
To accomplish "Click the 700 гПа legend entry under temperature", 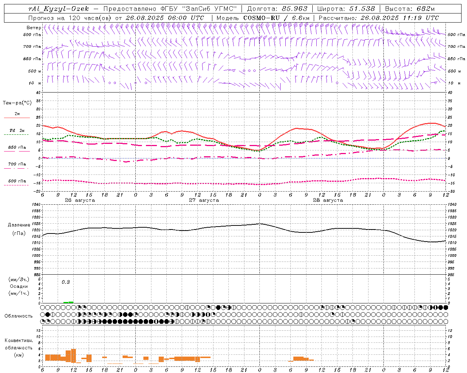I will tap(17, 164).
